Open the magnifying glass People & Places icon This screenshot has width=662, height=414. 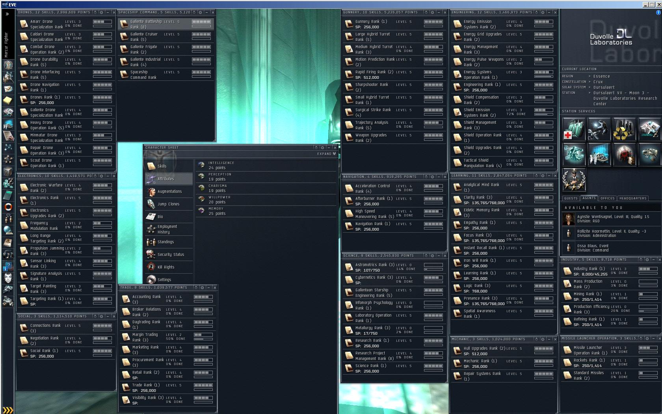(8, 77)
